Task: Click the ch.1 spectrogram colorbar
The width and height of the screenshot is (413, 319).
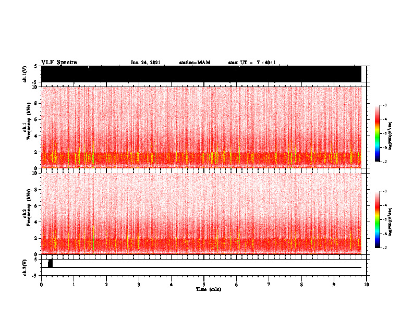Action: point(377,133)
